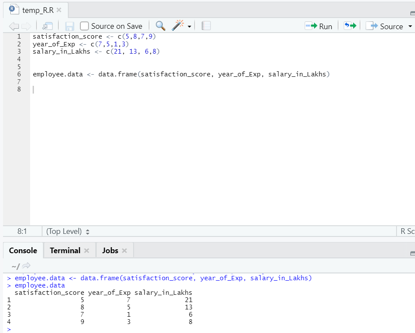This screenshot has height=333, width=415.
Task: Click the compile report icon
Action: point(205,26)
